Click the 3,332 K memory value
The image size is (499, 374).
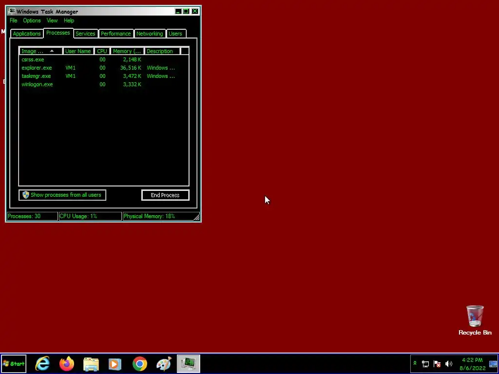click(132, 84)
